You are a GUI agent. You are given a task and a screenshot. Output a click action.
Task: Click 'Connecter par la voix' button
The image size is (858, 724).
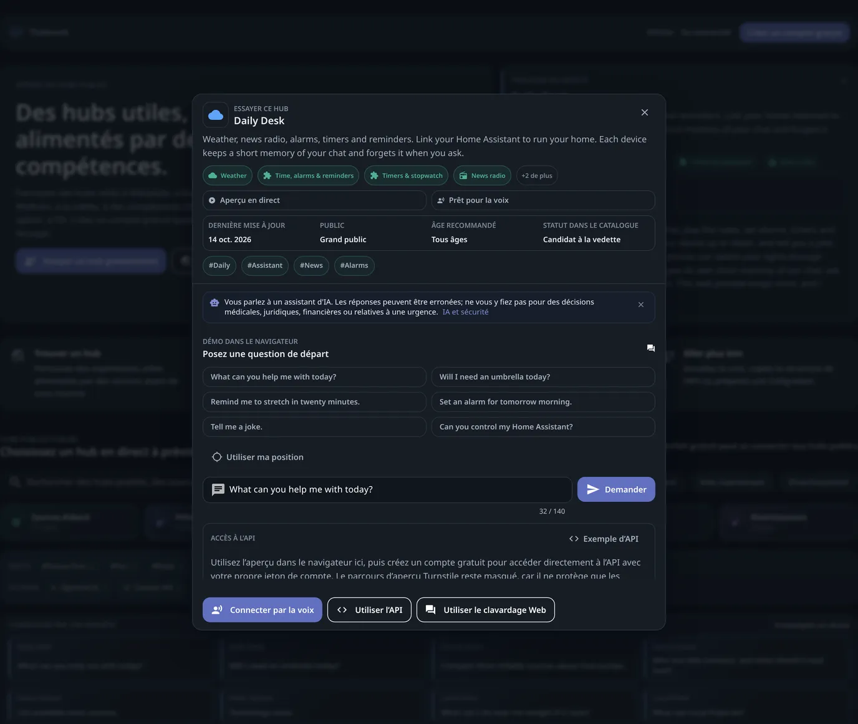point(263,610)
